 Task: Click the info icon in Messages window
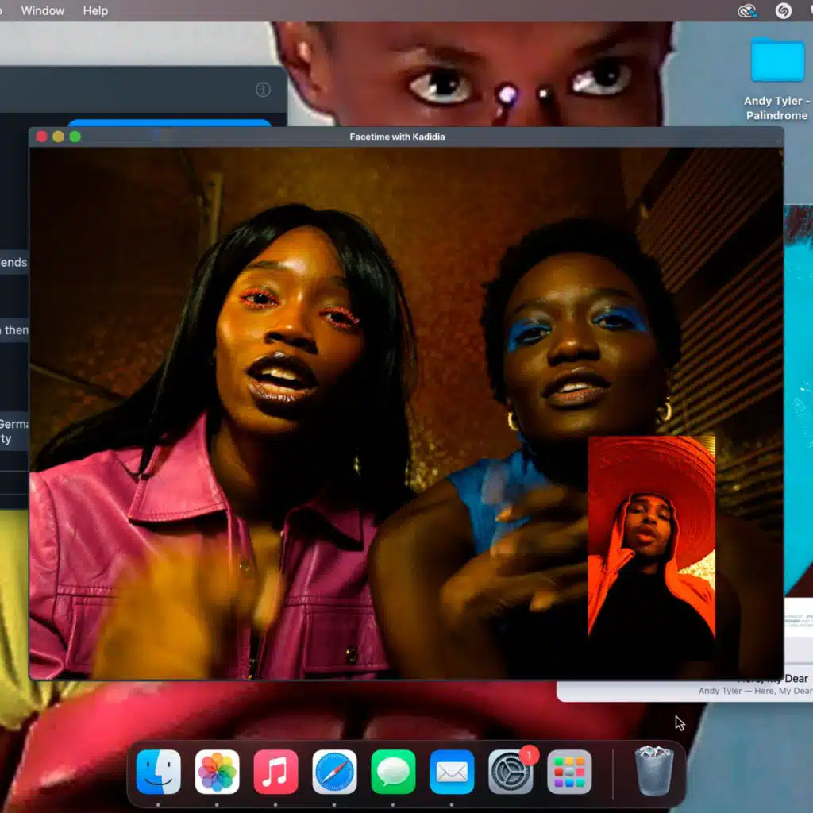[x=263, y=90]
